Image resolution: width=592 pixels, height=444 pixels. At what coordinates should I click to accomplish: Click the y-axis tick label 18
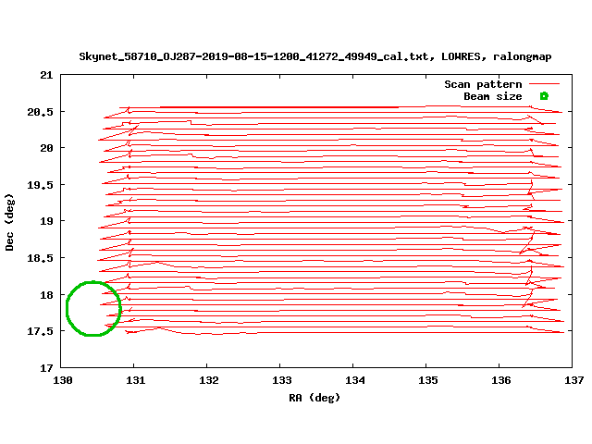tap(47, 295)
